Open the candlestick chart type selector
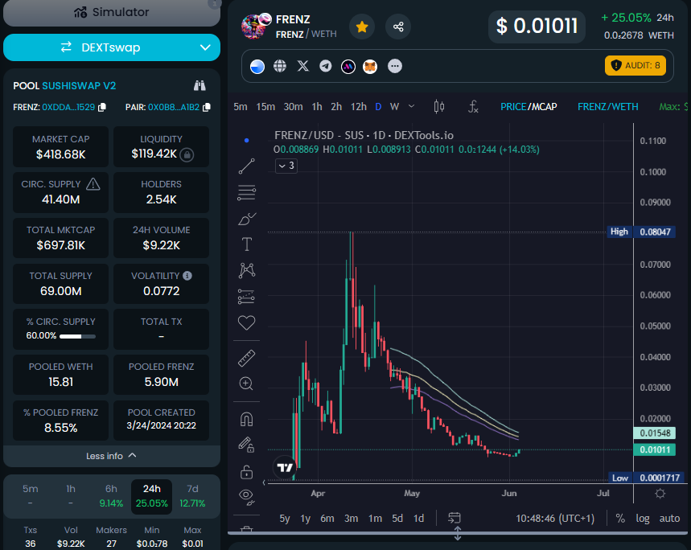Screen dimensions: 691x550 (439, 107)
